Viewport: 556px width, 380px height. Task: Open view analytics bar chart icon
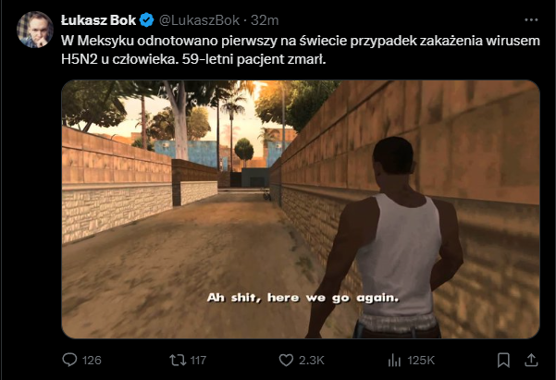coord(394,361)
